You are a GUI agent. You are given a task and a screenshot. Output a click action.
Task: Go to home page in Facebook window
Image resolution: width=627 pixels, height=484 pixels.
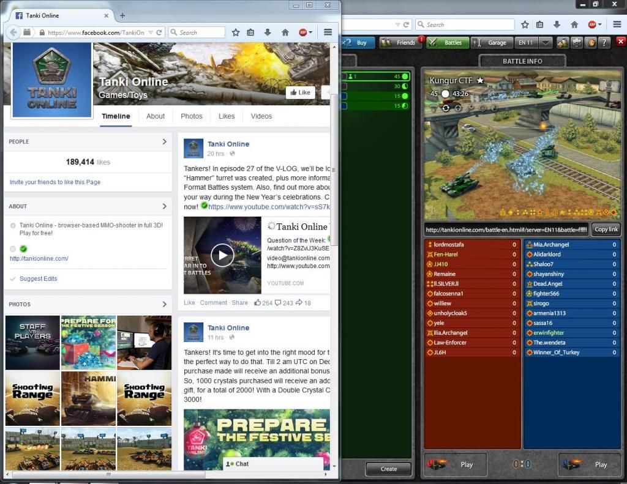(285, 32)
